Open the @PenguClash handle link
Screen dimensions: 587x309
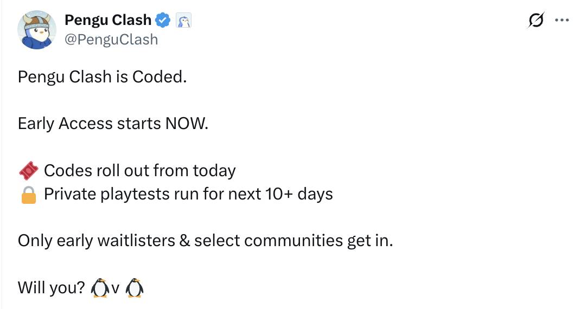coord(111,39)
